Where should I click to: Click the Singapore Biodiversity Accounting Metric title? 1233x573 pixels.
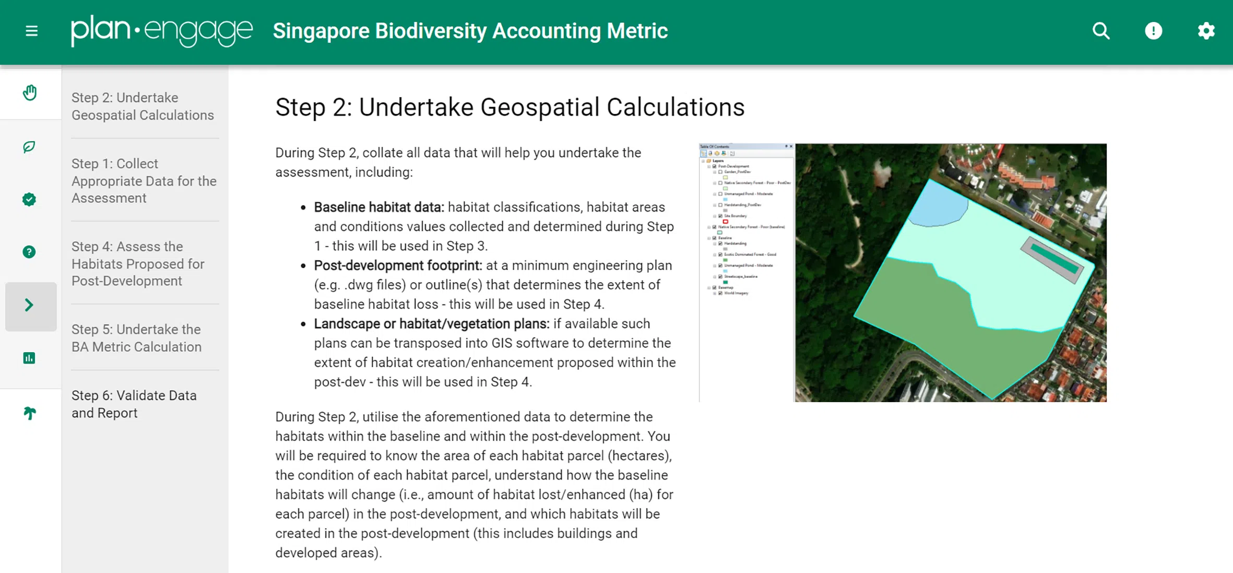[470, 31]
